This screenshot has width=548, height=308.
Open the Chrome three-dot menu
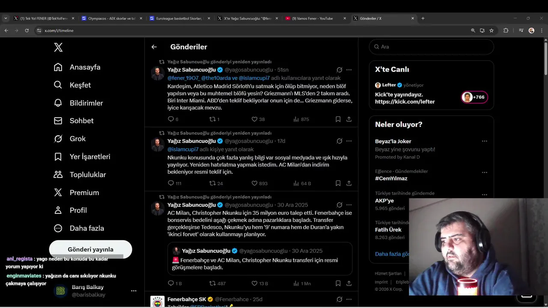pyautogui.click(x=542, y=30)
